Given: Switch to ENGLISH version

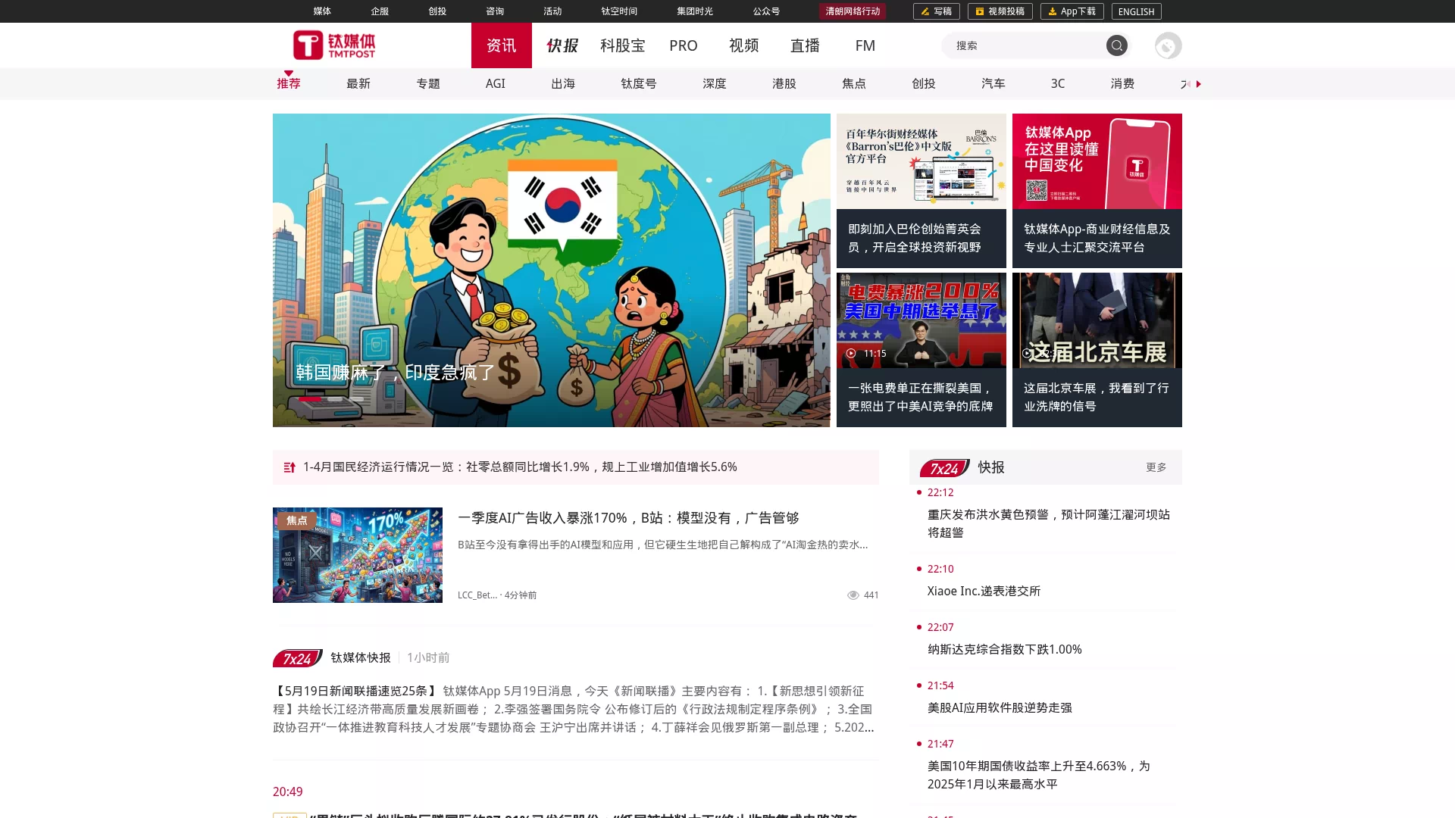Looking at the screenshot, I should click(x=1136, y=11).
